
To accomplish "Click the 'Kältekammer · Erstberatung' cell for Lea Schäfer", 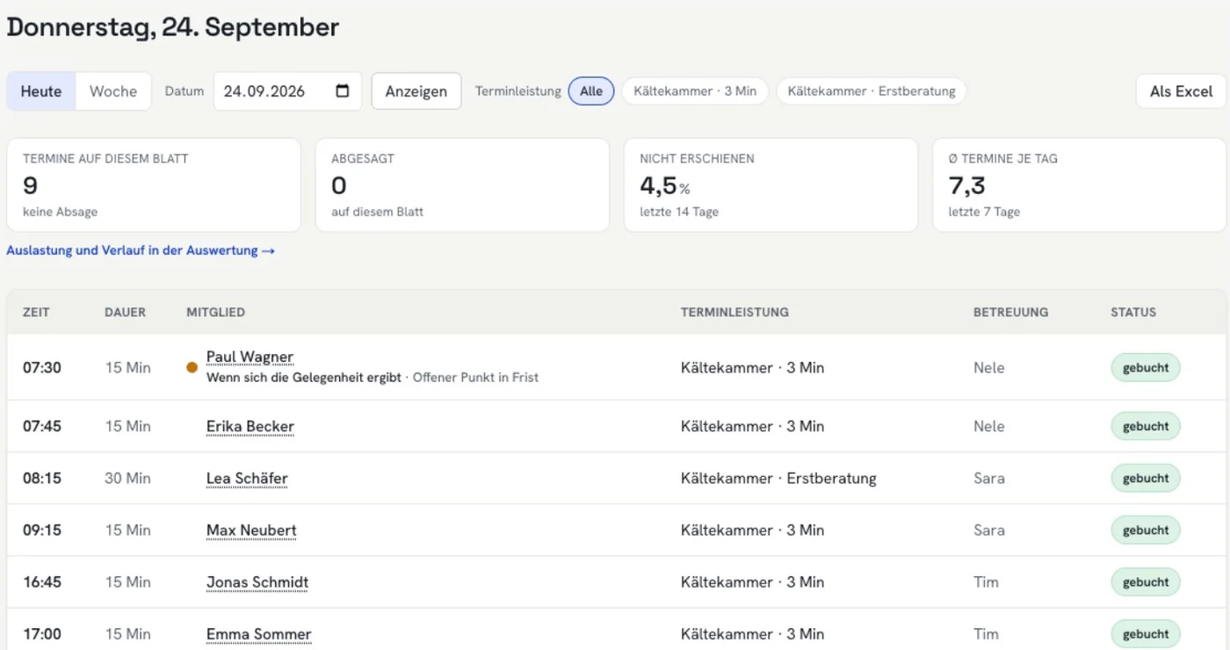I will click(x=778, y=478).
